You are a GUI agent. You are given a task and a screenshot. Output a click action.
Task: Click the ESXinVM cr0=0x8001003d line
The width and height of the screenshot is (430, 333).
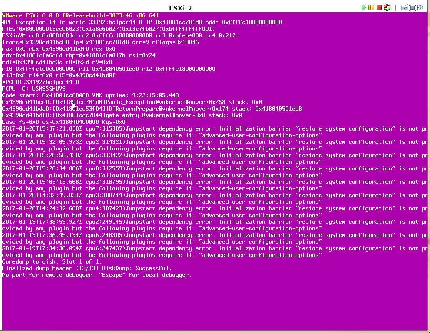[120, 36]
